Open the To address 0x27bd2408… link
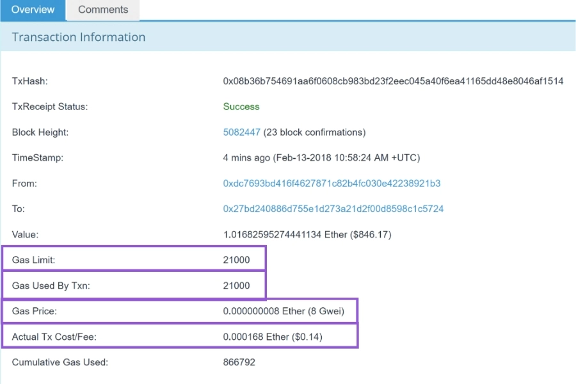 point(333,209)
